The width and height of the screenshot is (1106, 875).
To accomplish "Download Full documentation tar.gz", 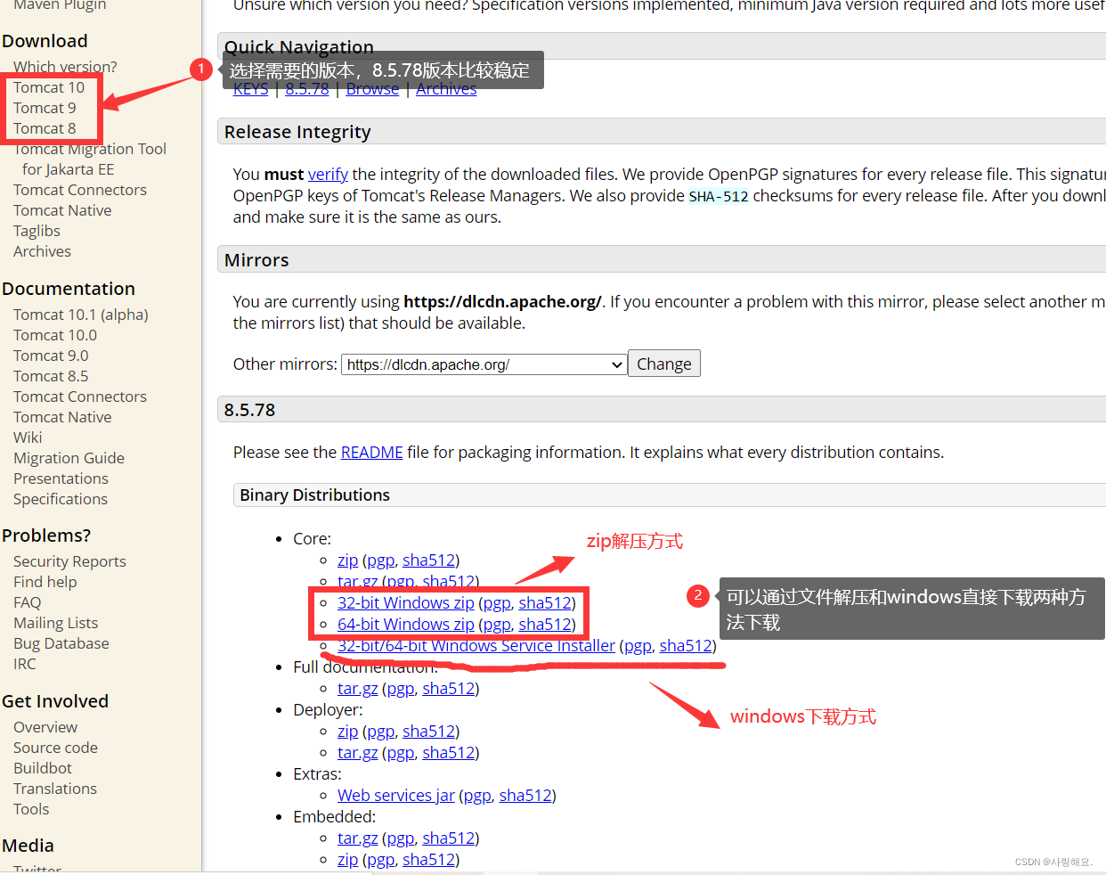I will [357, 689].
